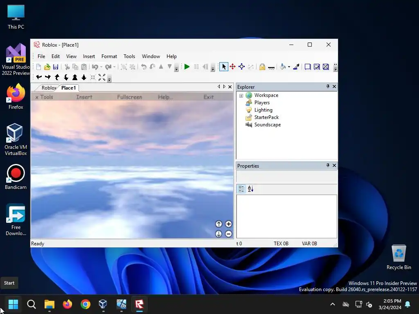The height and width of the screenshot is (314, 419).
Task: Click the Copy icon in toolbar
Action: pos(75,67)
